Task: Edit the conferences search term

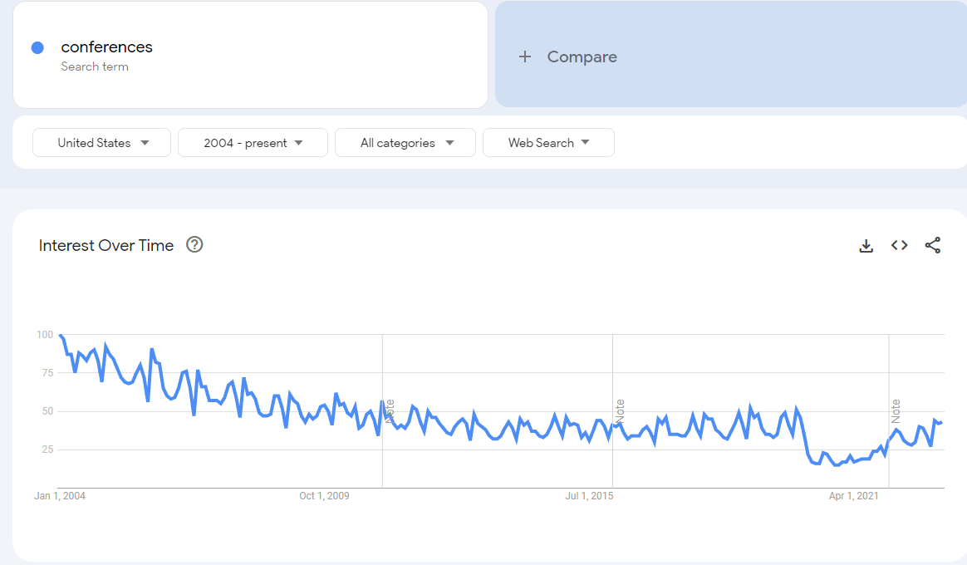Action: (106, 47)
